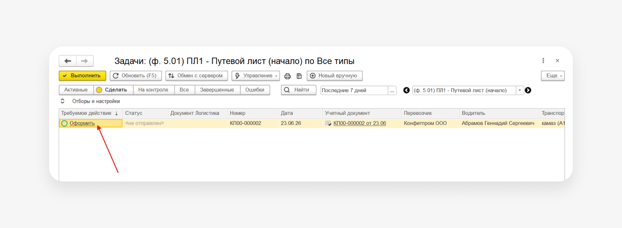Click the Найти search button
Viewport: 622px width, 228px height.
298,90
